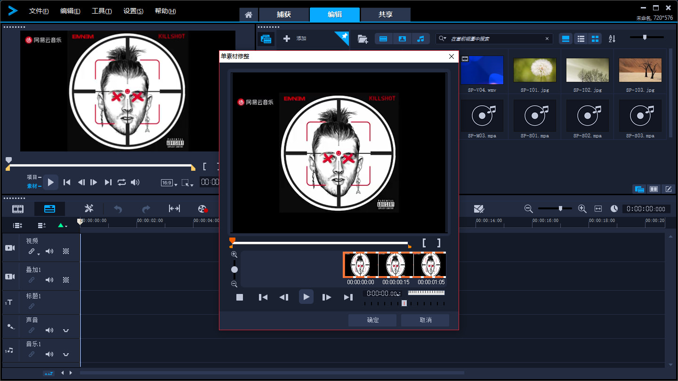
Task: Switch to timeline view
Action: tap(49, 209)
